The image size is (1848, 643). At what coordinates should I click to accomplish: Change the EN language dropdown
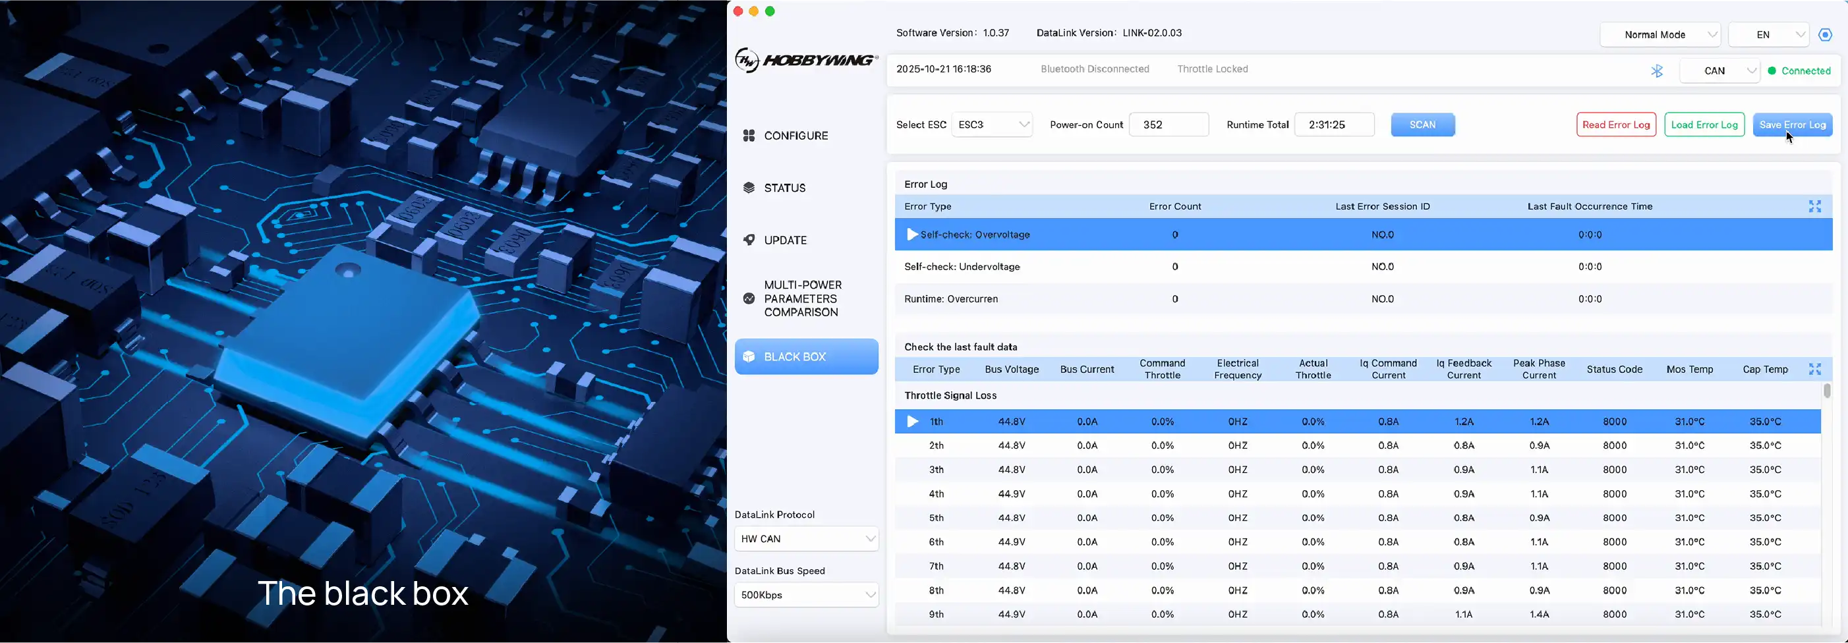[1768, 34]
